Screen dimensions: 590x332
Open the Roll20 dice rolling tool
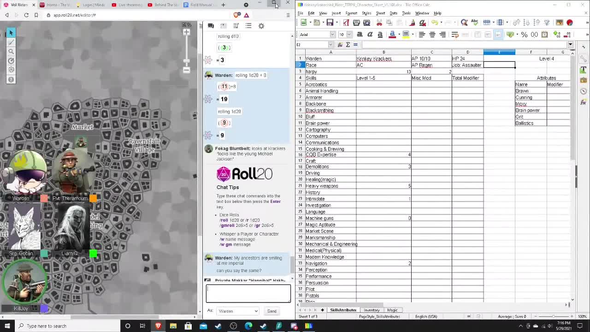[x=11, y=70]
